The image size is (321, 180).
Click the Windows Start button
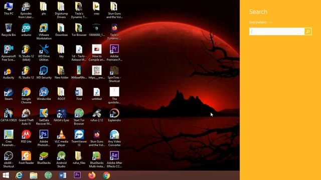pos(6,175)
